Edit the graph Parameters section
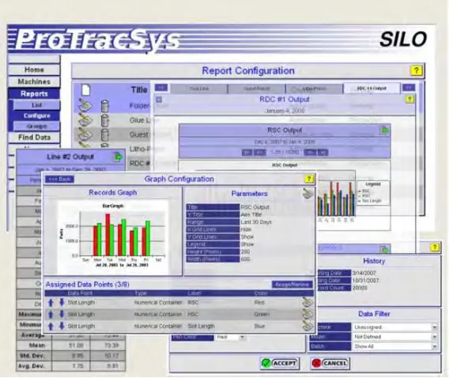Image resolution: width=449 pixels, height=378 pixels. [x=308, y=194]
